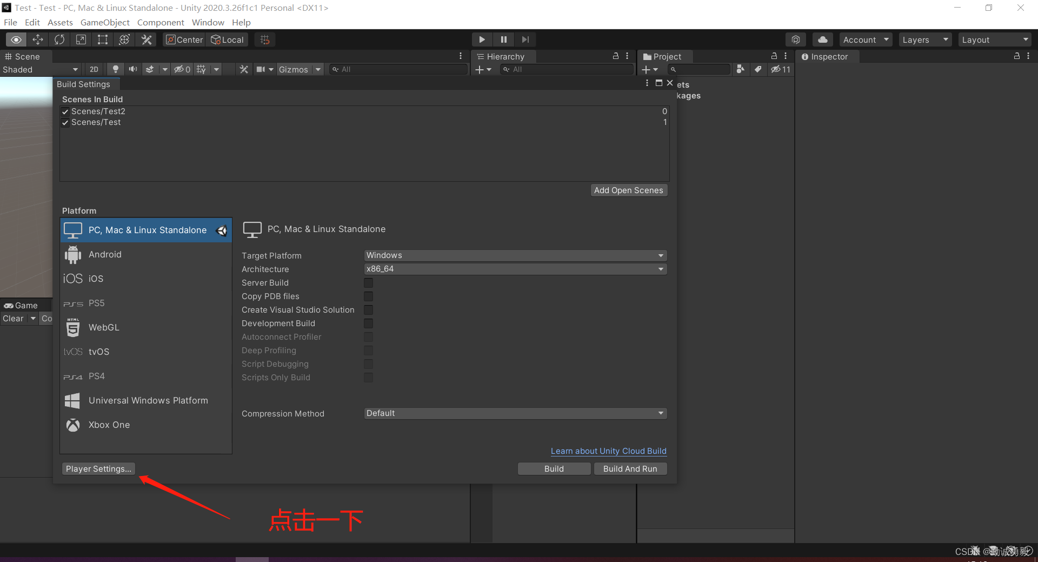Uncheck Scenes/Test in build list
1038x562 pixels.
coord(65,123)
